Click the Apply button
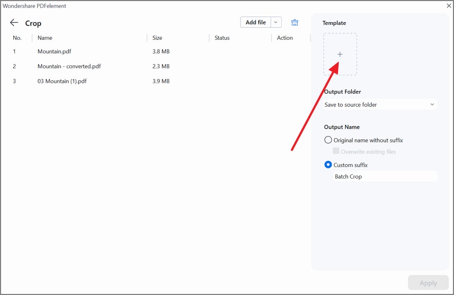Viewport: 454px width, 295px height. tap(428, 283)
